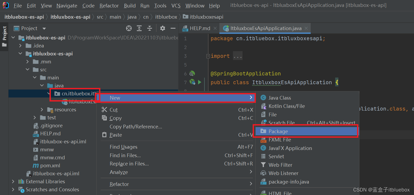The height and width of the screenshot is (195, 414).
Task: Open the Navigate menu
Action: click(67, 6)
